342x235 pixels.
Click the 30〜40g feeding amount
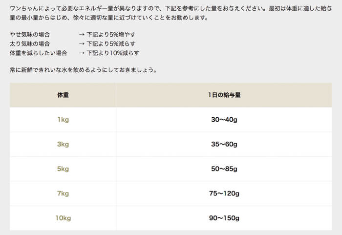pyautogui.click(x=224, y=120)
